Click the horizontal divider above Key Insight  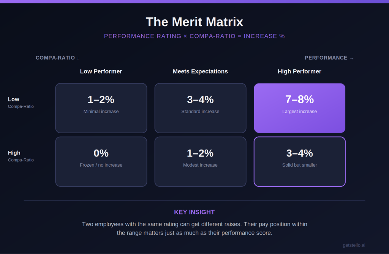pyautogui.click(x=194, y=200)
